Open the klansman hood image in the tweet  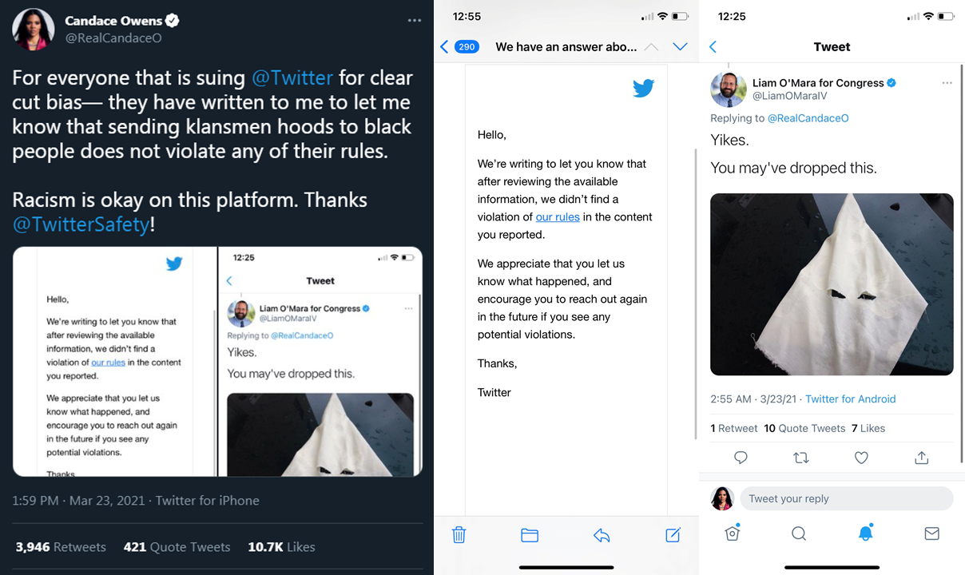(x=832, y=284)
